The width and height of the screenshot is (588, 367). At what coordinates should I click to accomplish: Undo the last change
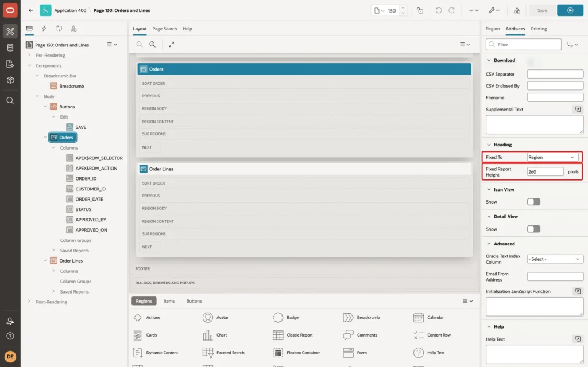pos(438,10)
